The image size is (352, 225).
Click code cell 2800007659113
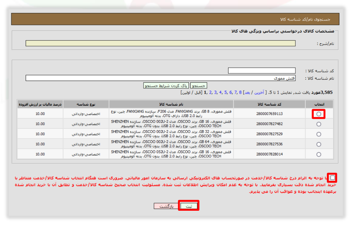click(269, 114)
